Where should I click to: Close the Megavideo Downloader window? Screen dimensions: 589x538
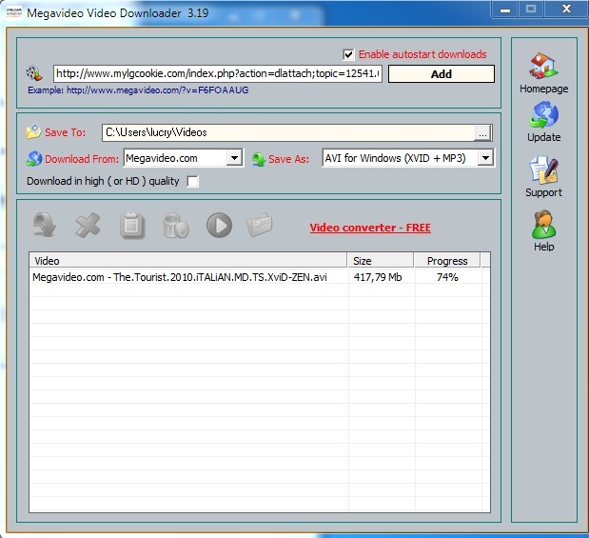point(566,9)
